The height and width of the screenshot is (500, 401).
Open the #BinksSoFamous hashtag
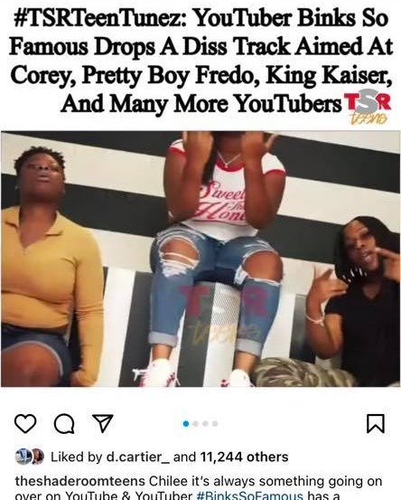[250, 495]
